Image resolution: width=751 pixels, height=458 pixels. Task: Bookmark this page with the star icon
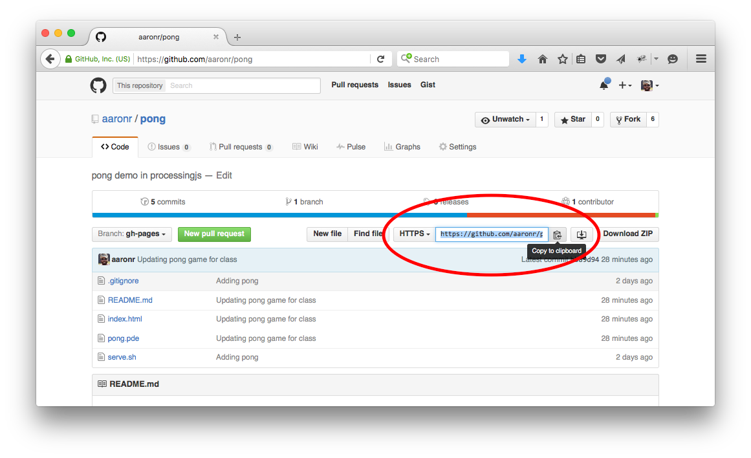point(562,59)
